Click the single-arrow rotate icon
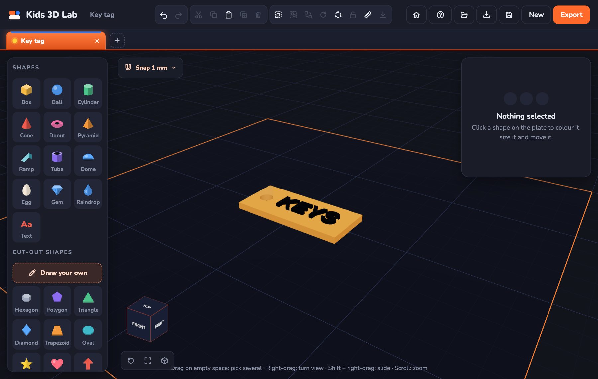This screenshot has width=598, height=379. 323,15
